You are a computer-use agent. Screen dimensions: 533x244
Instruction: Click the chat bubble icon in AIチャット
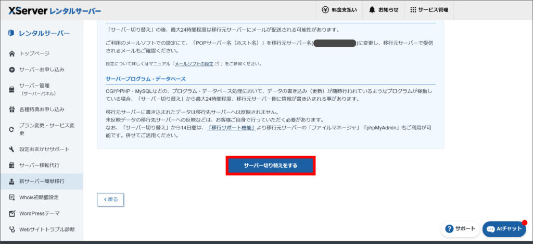pos(490,229)
